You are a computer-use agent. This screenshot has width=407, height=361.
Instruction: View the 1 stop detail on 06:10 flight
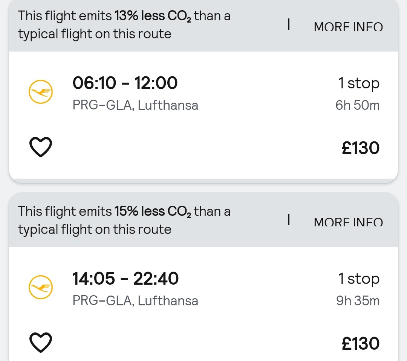(x=359, y=83)
